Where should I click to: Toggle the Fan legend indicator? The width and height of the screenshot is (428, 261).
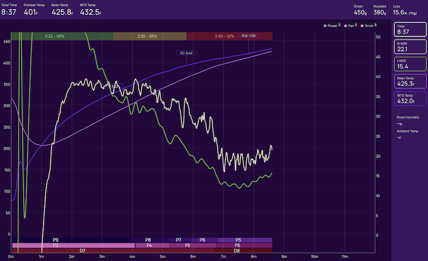(x=344, y=25)
